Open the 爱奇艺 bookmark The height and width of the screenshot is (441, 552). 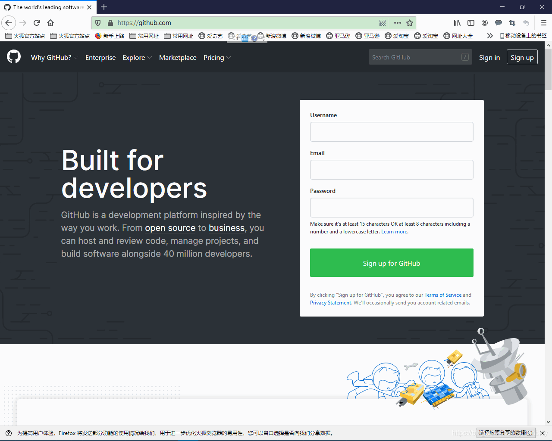pos(210,36)
